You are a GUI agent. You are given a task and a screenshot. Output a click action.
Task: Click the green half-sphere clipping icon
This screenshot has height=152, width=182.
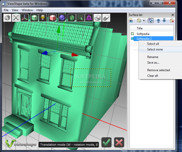pyautogui.click(x=72, y=18)
